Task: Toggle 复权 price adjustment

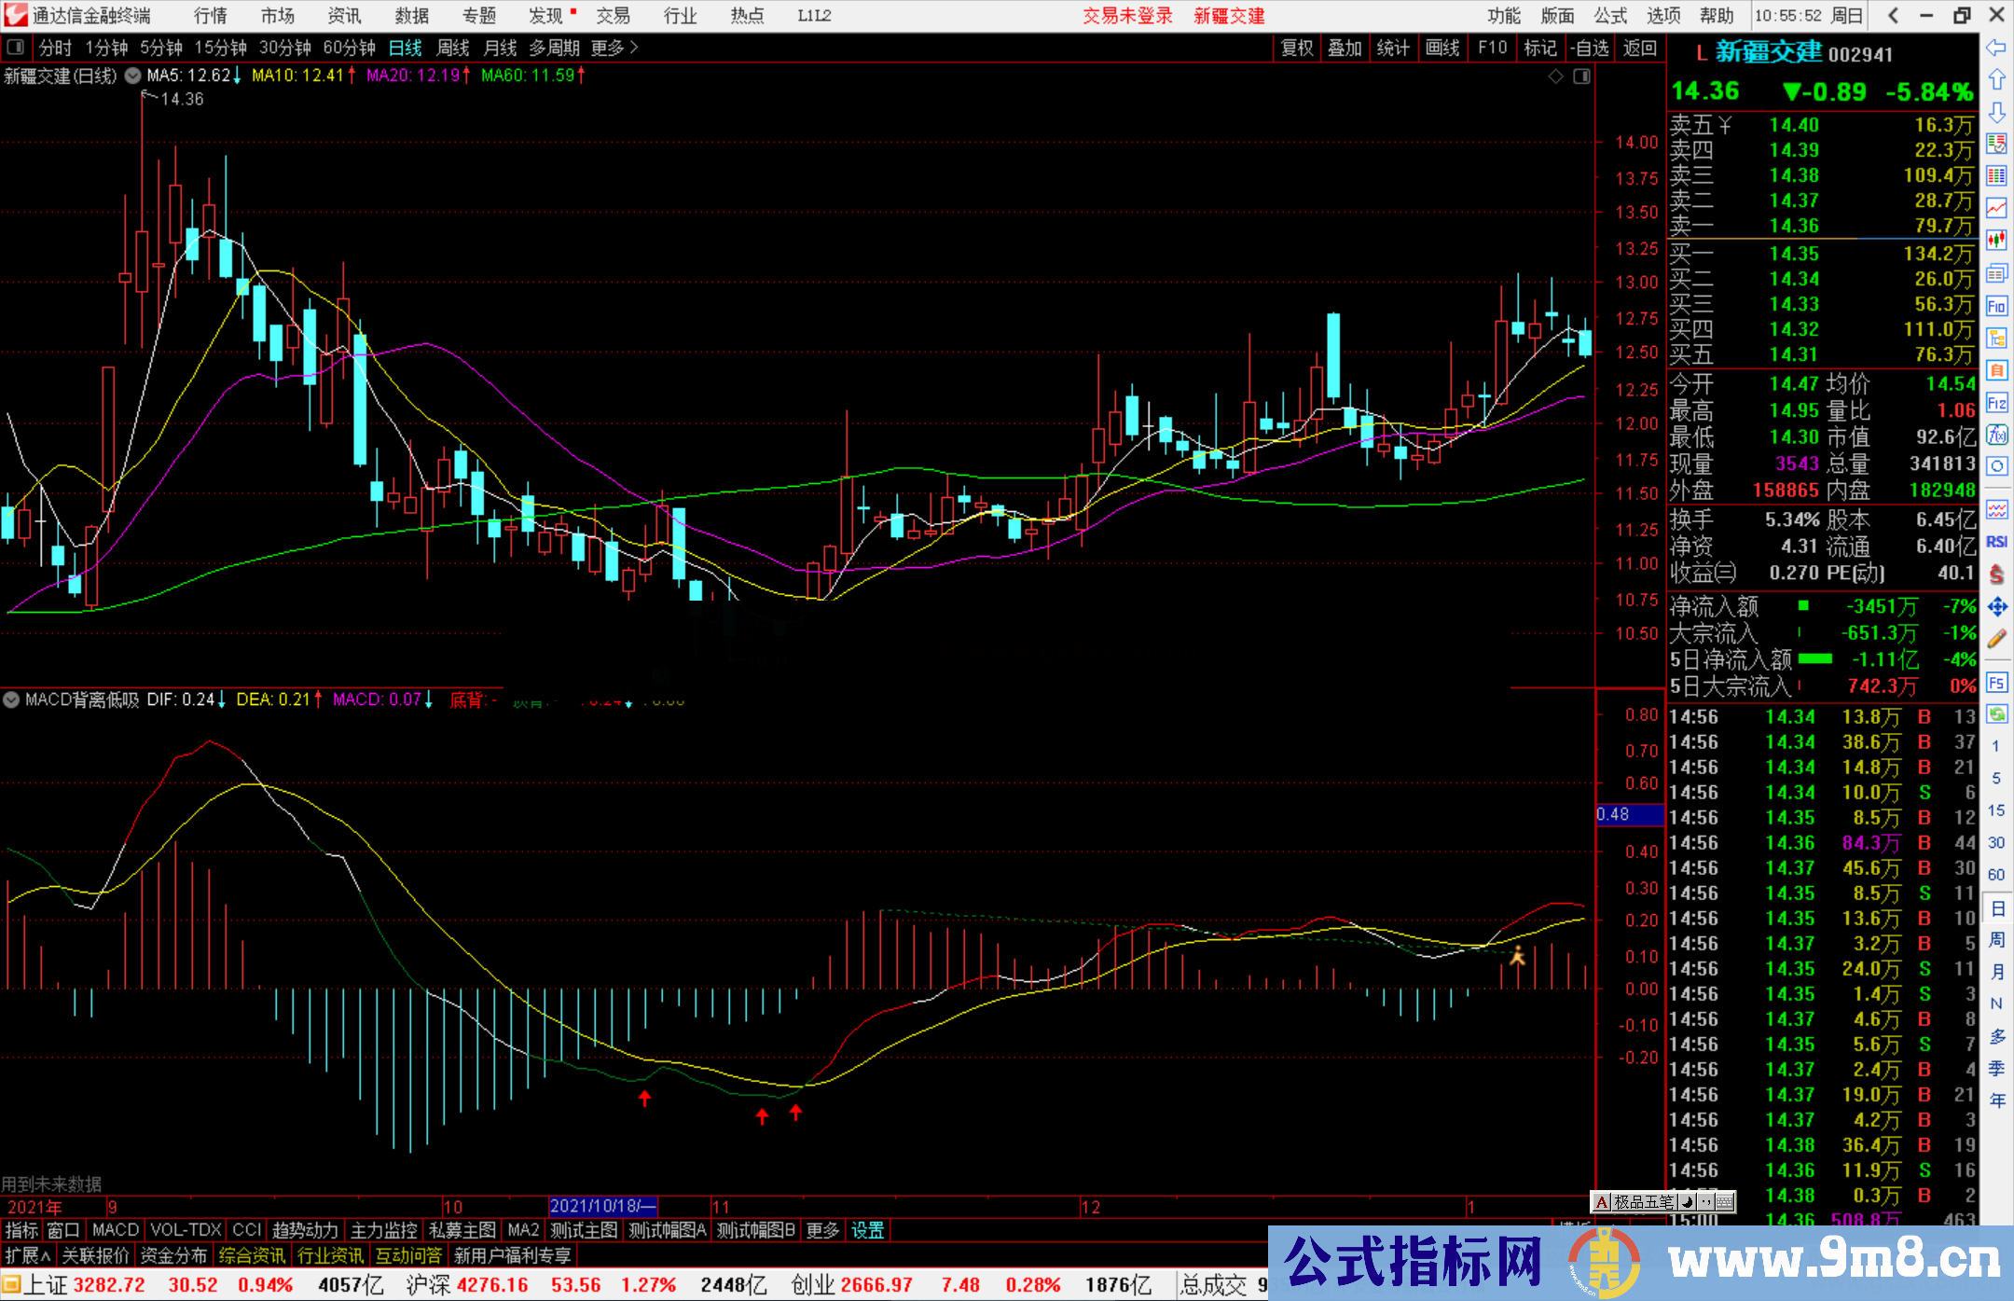Action: click(x=1297, y=48)
